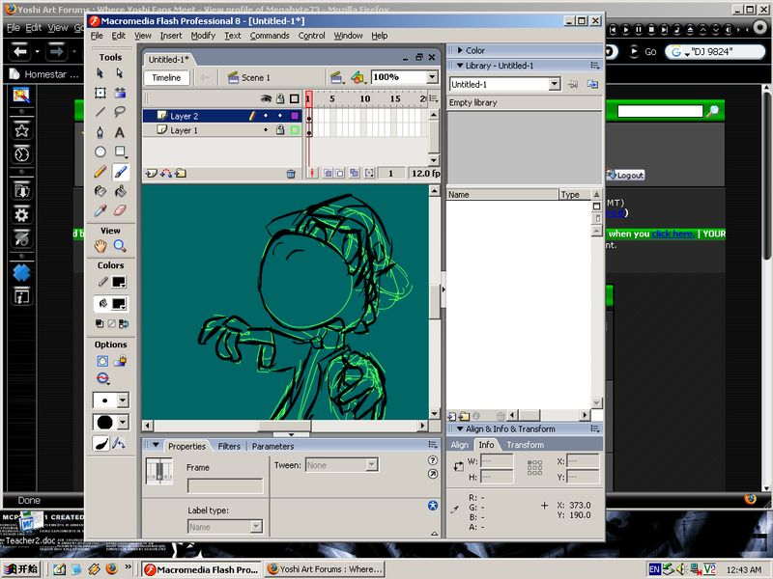Open the Commands menu
This screenshot has width=773, height=579.
pos(270,36)
